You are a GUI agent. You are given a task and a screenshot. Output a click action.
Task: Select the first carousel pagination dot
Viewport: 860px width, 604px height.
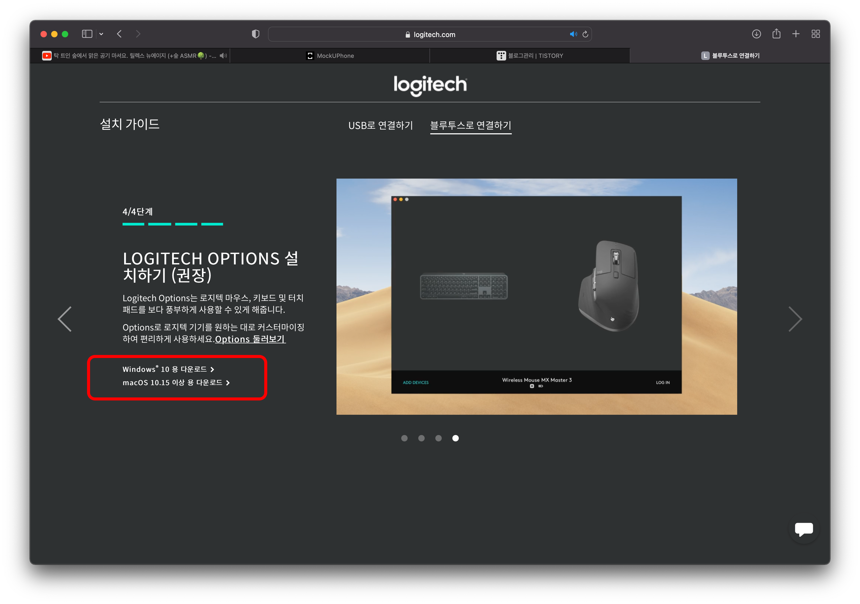pyautogui.click(x=404, y=438)
